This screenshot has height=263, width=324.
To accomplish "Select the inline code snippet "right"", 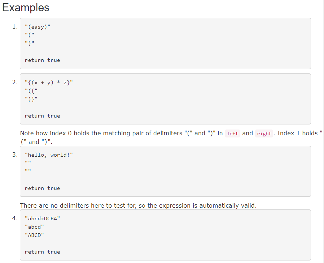I will [264, 133].
